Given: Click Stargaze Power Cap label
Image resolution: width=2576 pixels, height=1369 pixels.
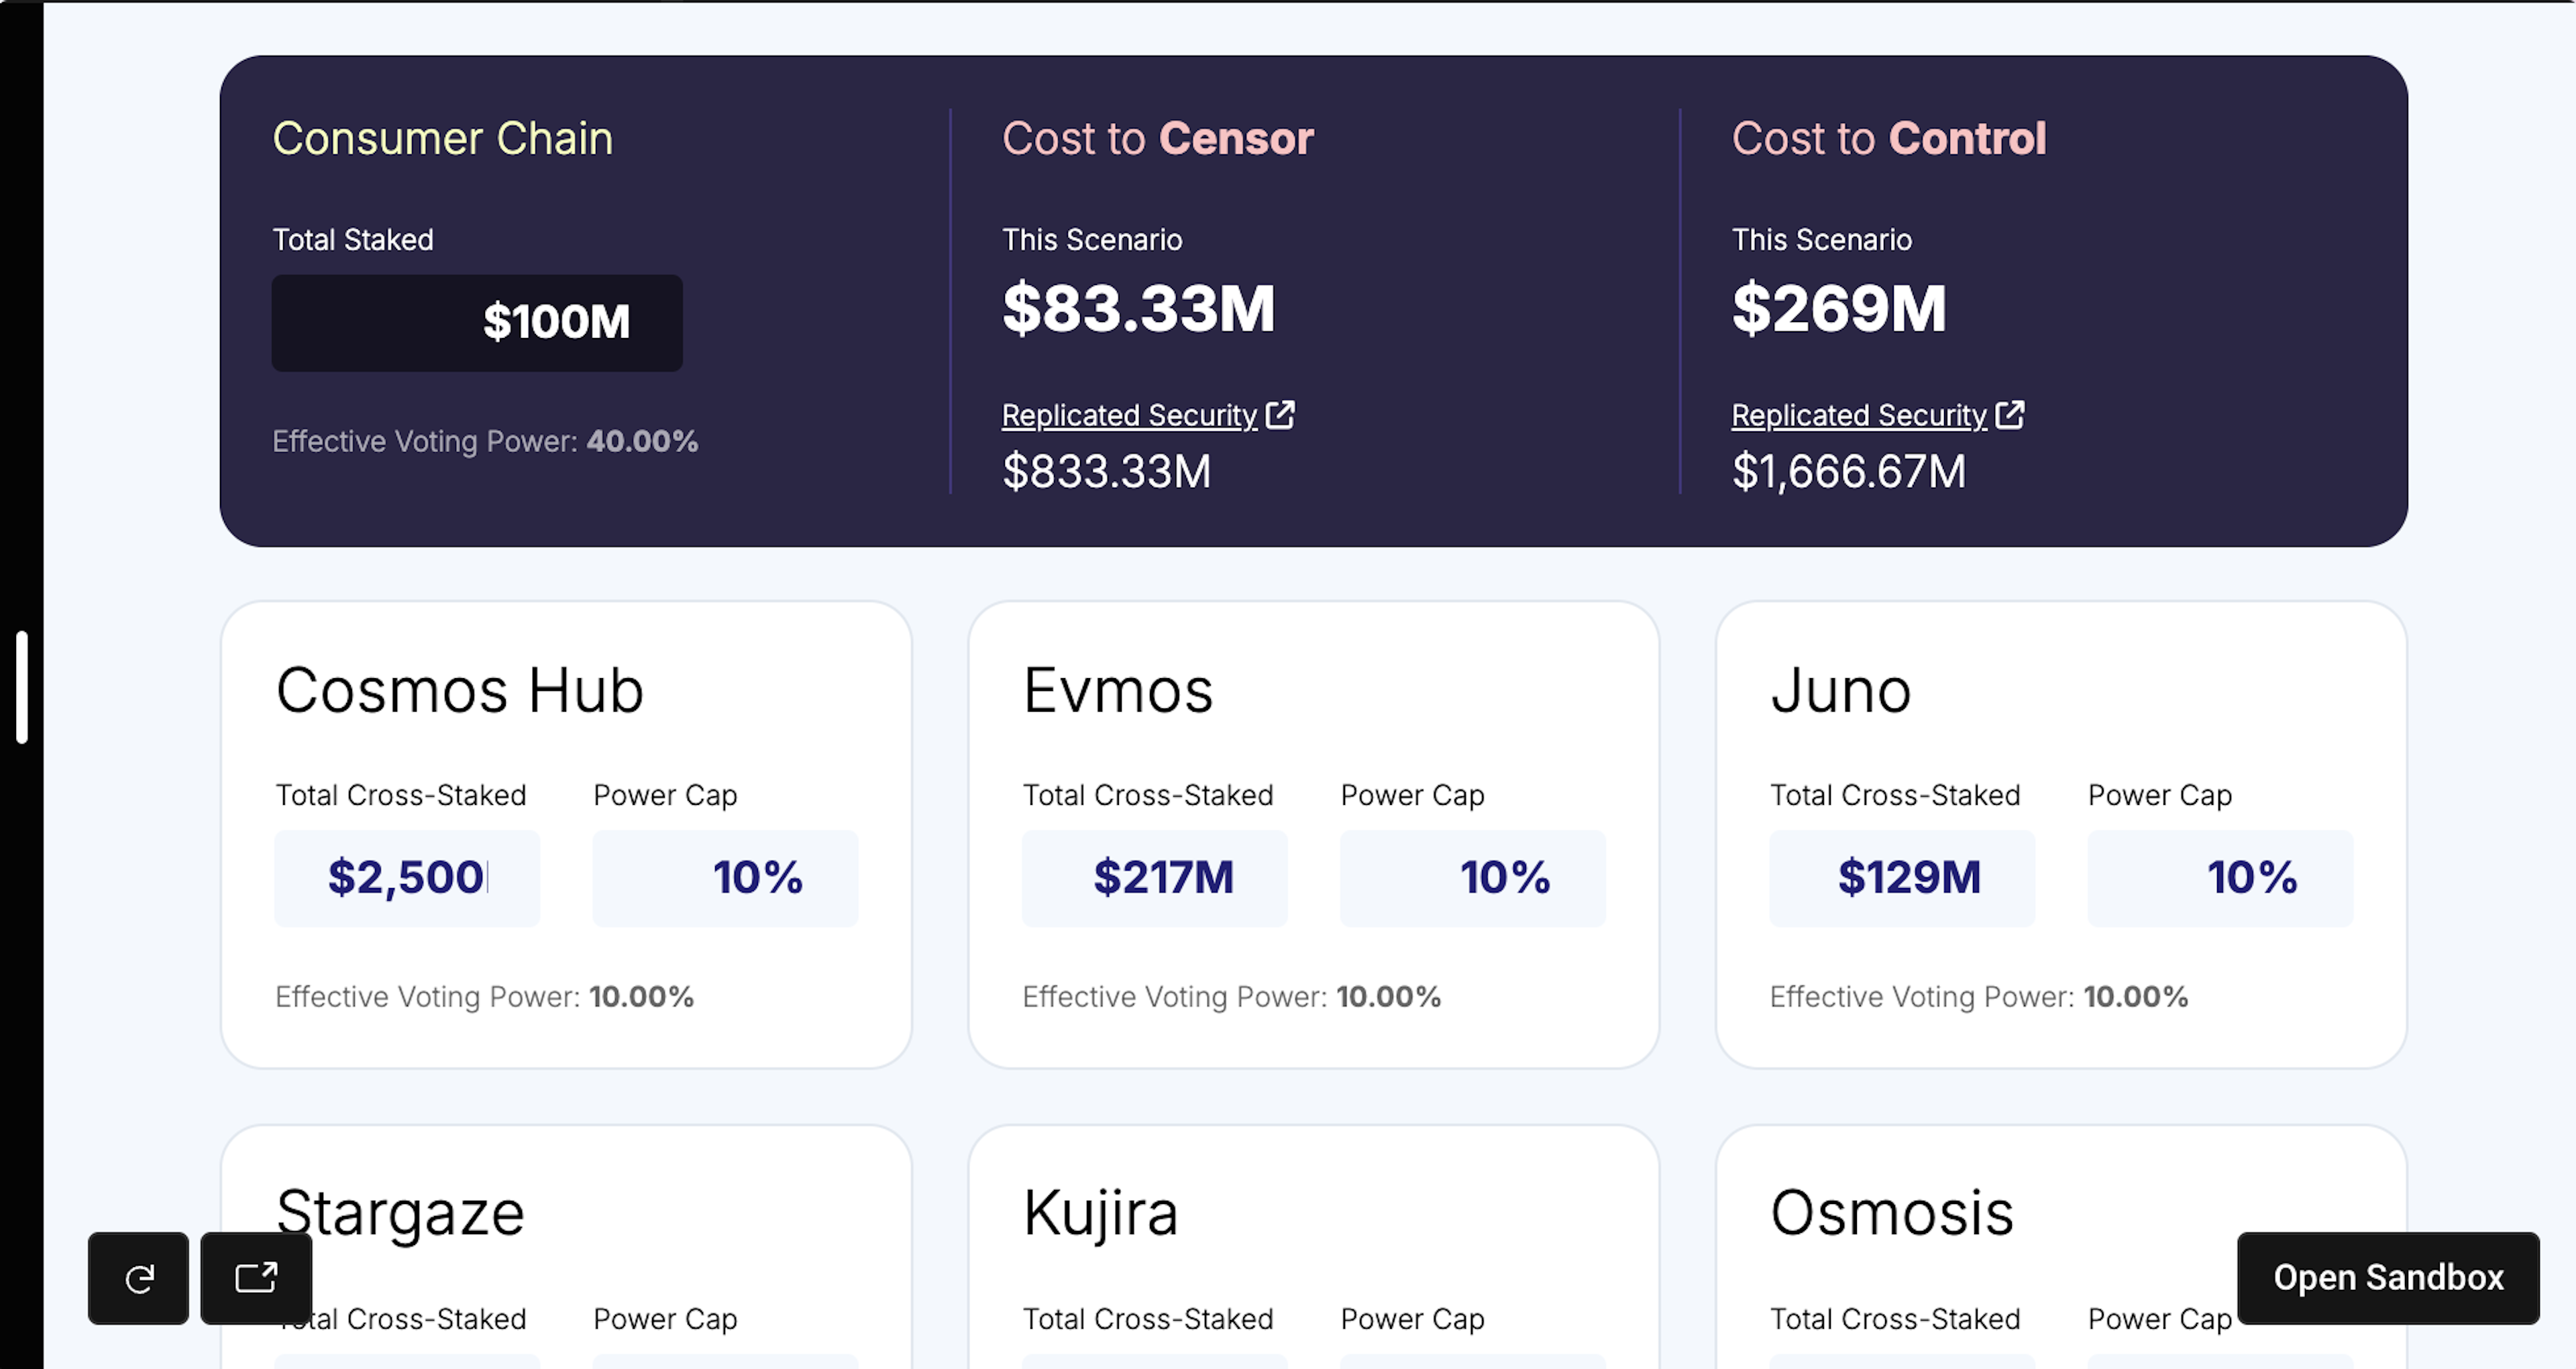Looking at the screenshot, I should 665,1319.
